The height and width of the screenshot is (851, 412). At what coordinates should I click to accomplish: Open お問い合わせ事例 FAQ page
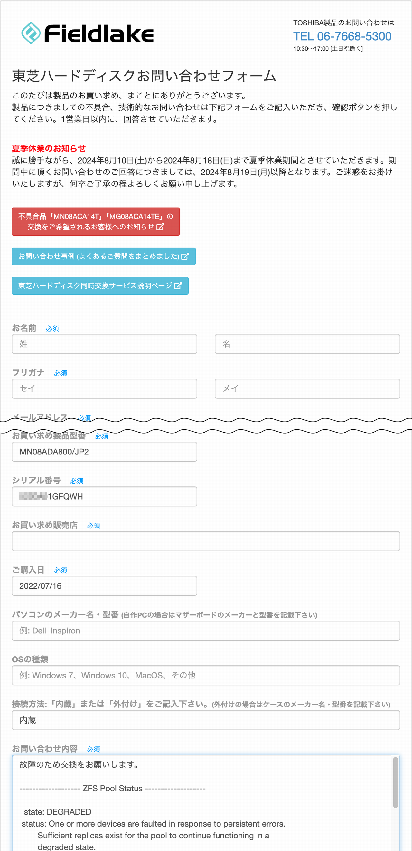pyautogui.click(x=104, y=256)
